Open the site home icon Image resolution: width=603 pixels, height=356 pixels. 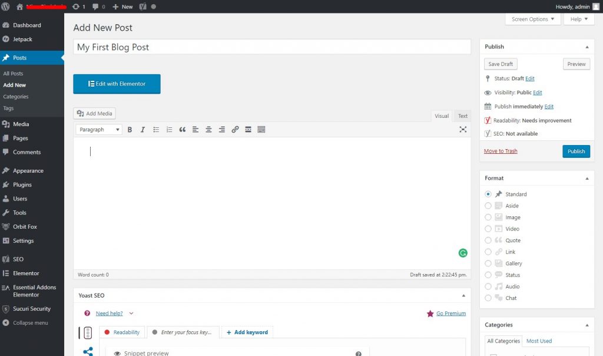click(x=19, y=6)
